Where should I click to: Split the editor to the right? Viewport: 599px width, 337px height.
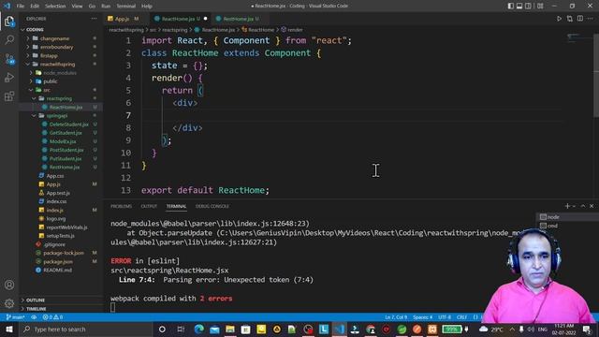580,19
